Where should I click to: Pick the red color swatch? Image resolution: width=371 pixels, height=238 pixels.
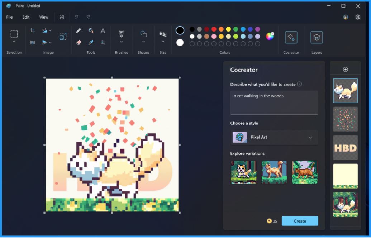[x=214, y=29]
